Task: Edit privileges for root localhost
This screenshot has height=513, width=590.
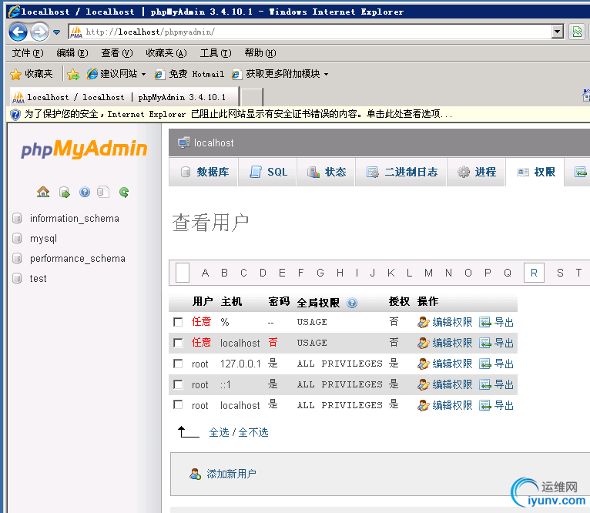Action: tap(444, 405)
